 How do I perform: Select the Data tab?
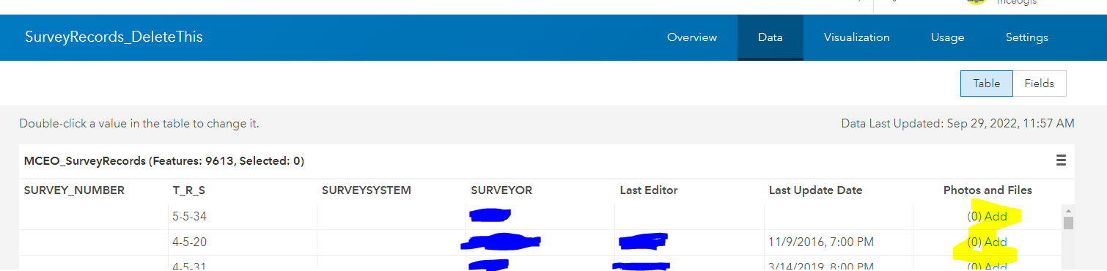coord(771,37)
